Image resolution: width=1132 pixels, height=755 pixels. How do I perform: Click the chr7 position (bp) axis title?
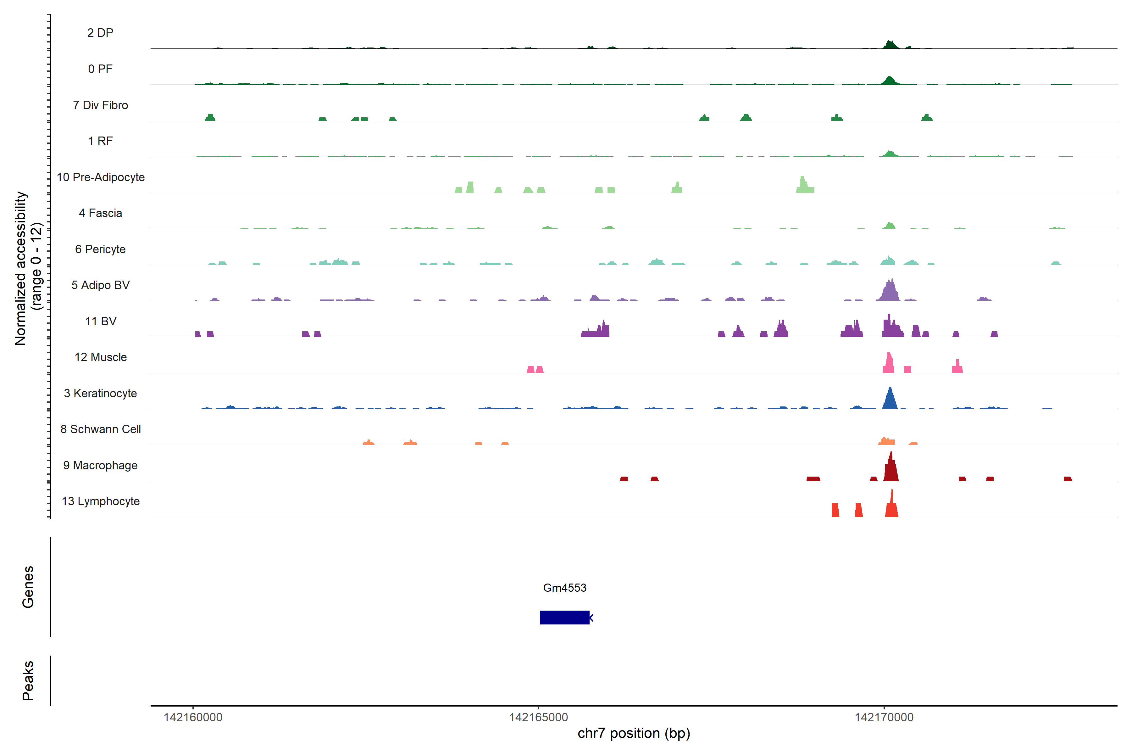point(633,733)
